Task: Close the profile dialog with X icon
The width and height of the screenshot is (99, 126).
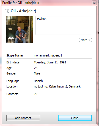Action: (x=94, y=3)
